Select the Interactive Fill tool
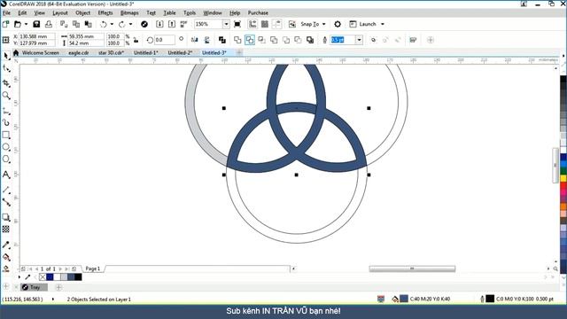567x319 pixels. click(x=6, y=257)
